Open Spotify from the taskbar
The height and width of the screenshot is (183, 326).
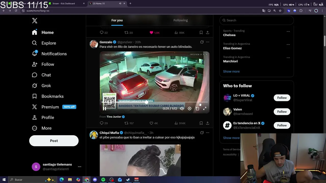click(103, 180)
